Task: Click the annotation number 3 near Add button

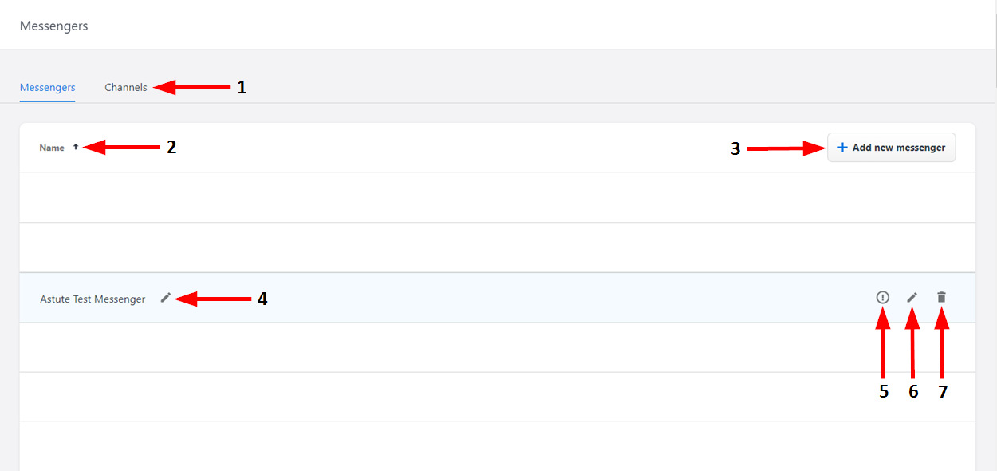Action: point(735,148)
